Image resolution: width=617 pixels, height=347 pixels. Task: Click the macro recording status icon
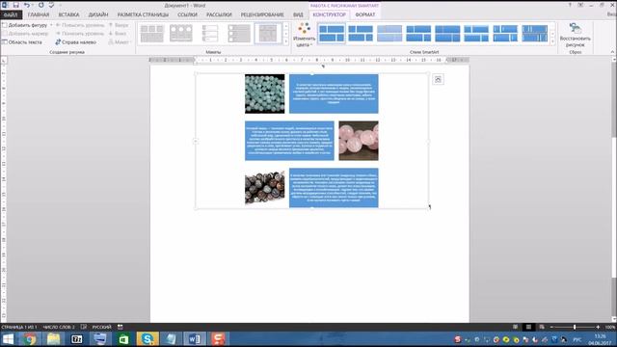(121, 327)
